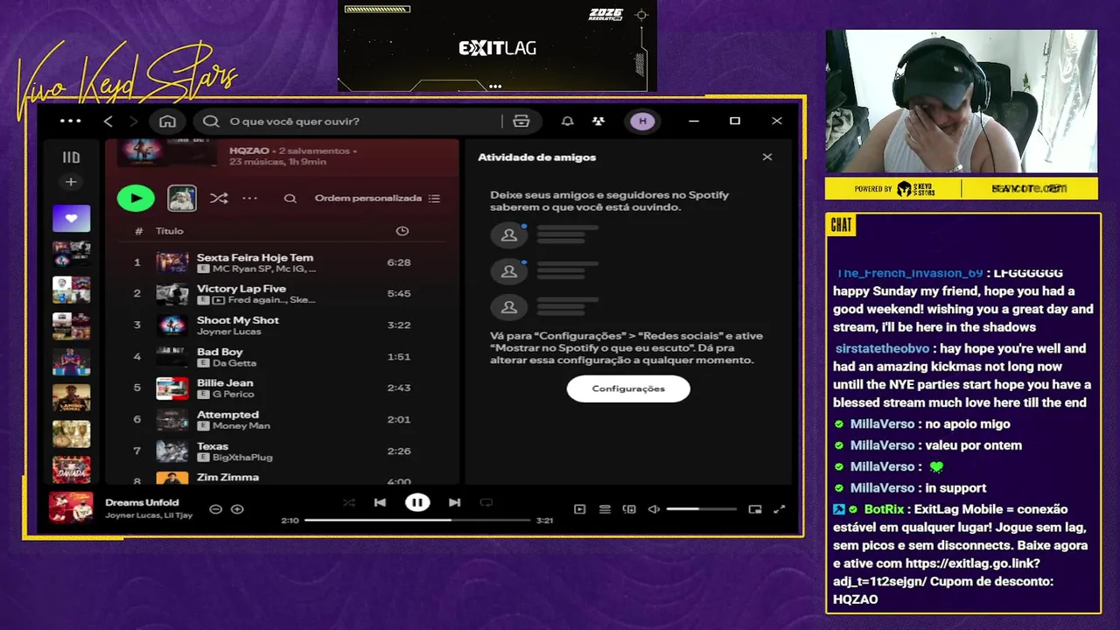Toggle the friend activity icon in top bar
Image resolution: width=1120 pixels, height=630 pixels.
coord(598,121)
